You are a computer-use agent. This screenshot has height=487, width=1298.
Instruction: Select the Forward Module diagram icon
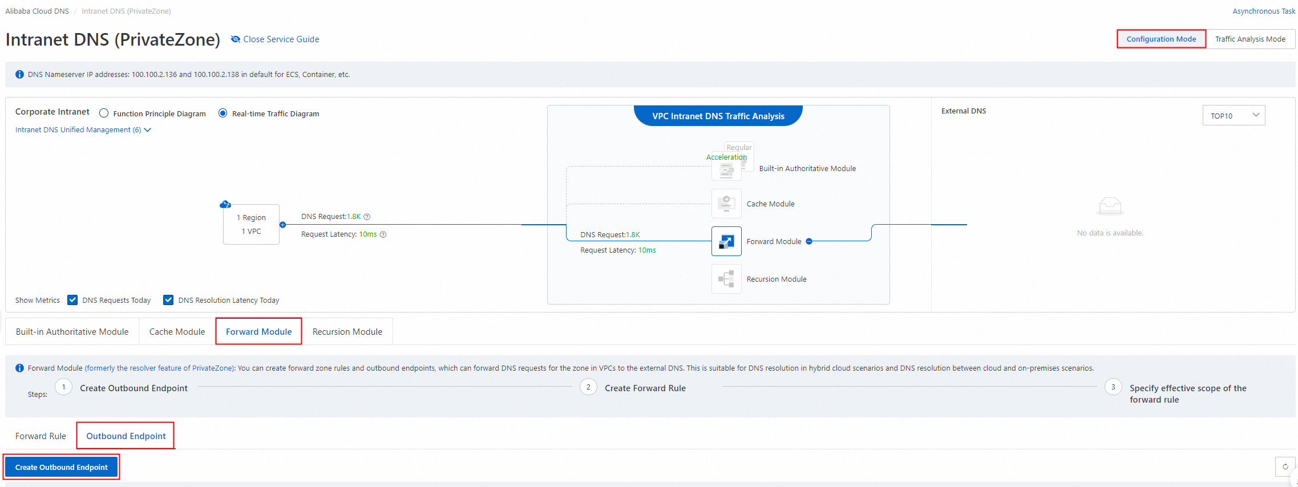(x=726, y=241)
